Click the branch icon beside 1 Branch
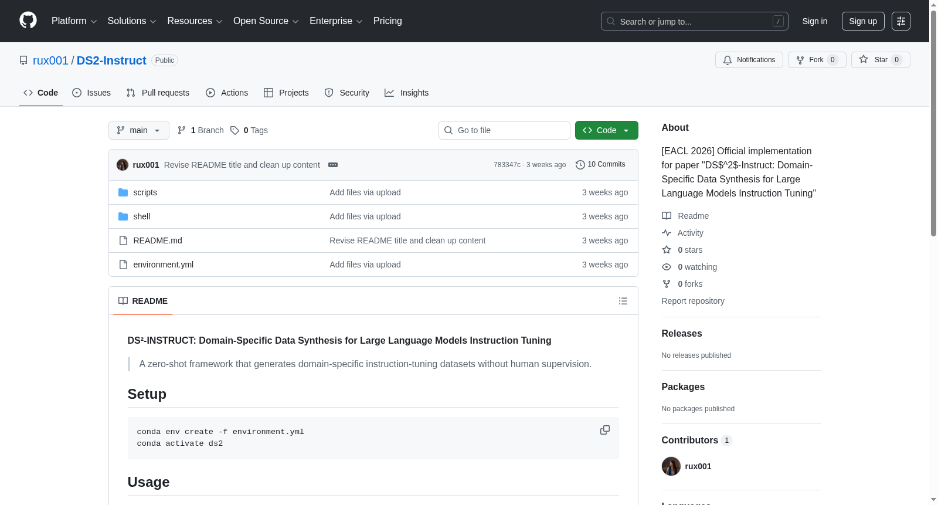The image size is (938, 505). click(182, 130)
